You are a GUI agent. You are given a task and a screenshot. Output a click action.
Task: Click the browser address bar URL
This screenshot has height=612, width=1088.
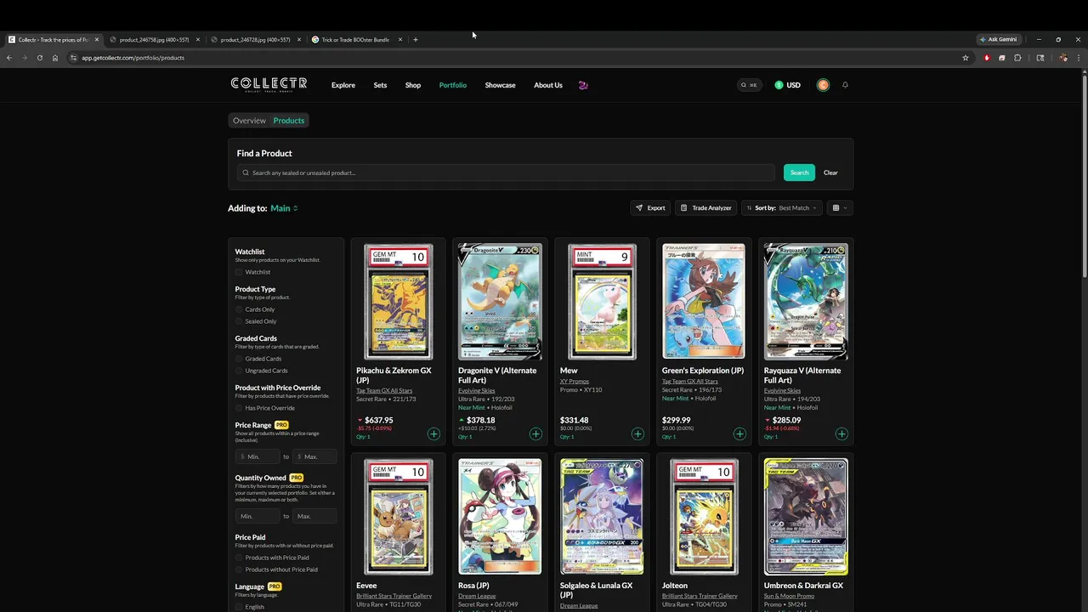click(133, 58)
